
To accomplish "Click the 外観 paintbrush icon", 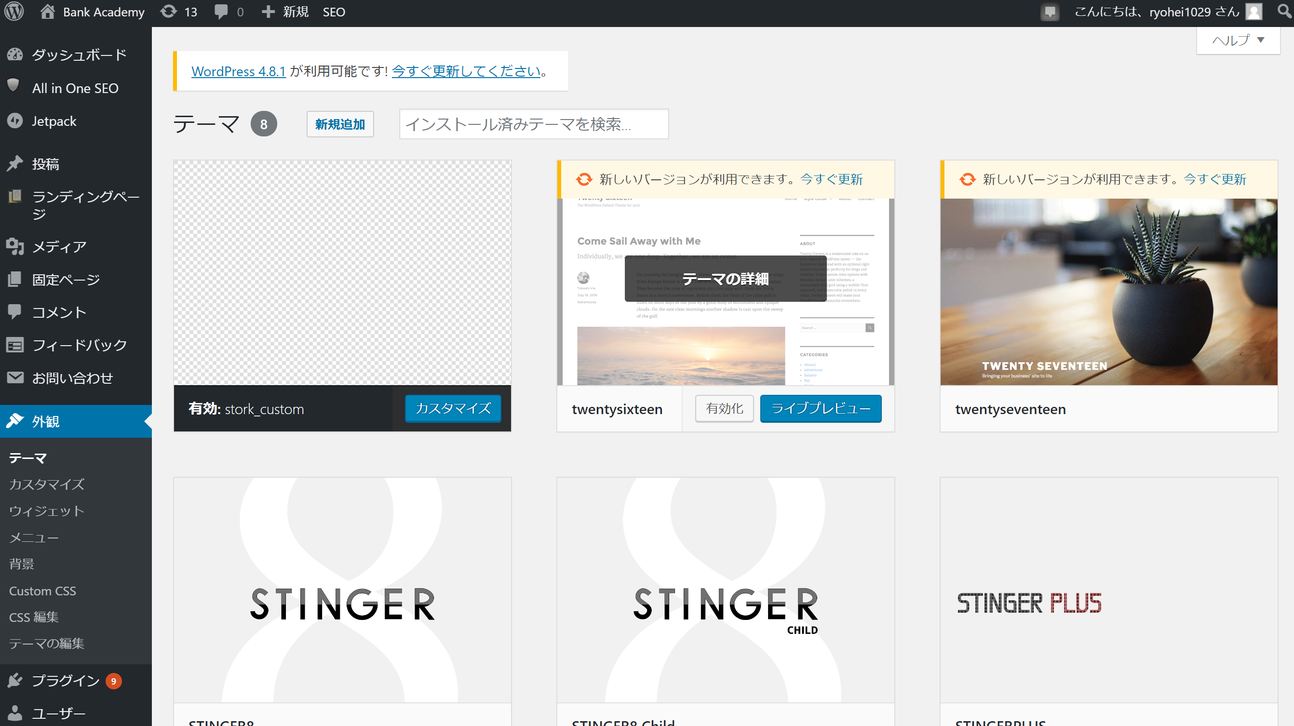I will click(15, 420).
